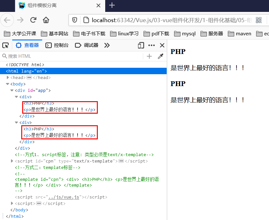
Task: Open the mysql bookmark folder
Action: (x=185, y=34)
